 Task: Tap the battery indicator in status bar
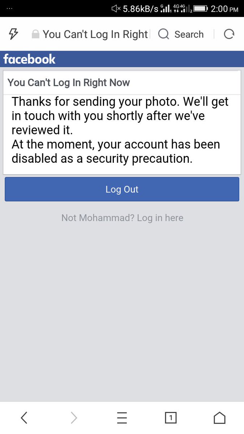click(x=201, y=9)
